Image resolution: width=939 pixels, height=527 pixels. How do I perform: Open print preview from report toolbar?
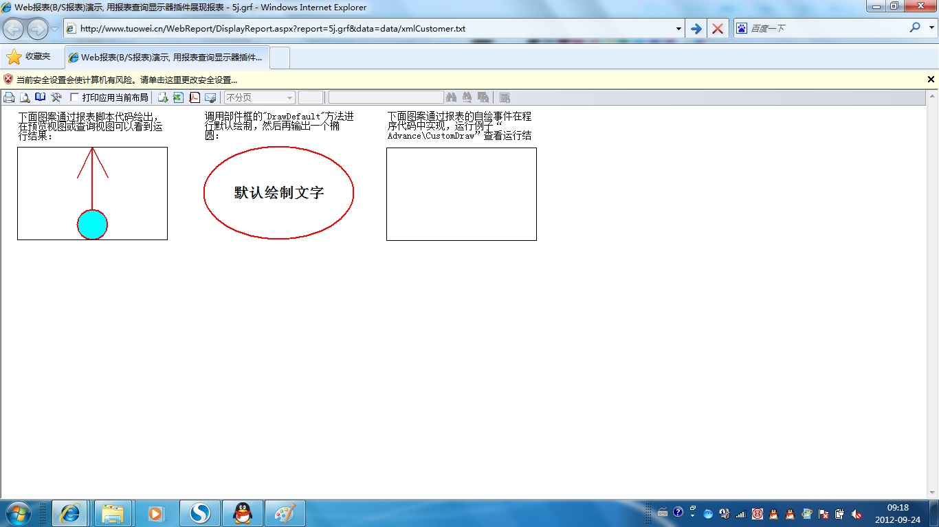click(x=25, y=97)
